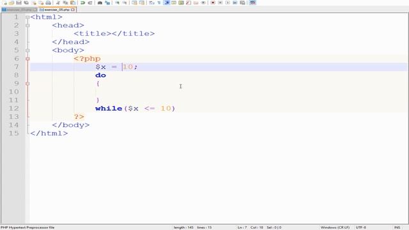Toggle INS insert mode in status bar
This screenshot has height=230, width=409.
coord(397,227)
